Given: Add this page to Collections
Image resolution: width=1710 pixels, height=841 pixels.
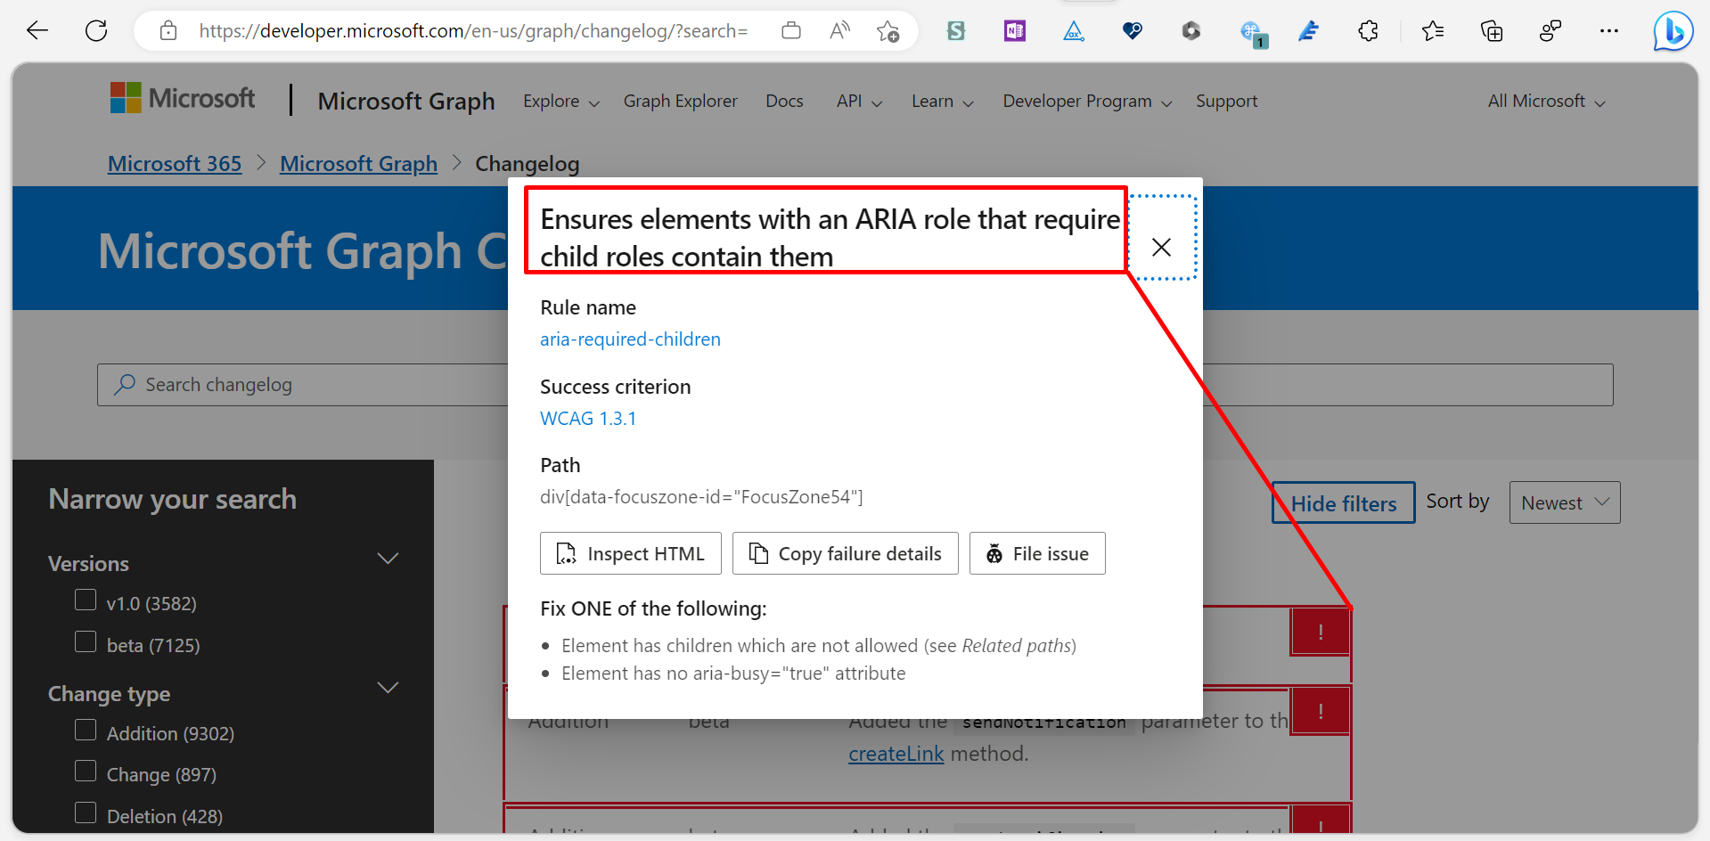Looking at the screenshot, I should pos(1491,30).
